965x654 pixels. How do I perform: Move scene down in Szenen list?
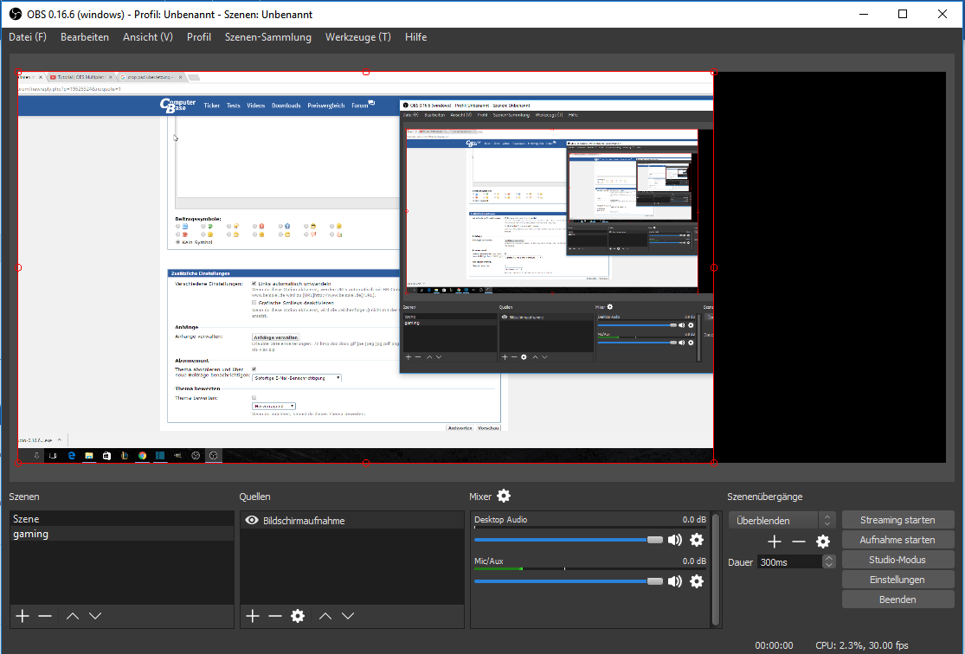[95, 616]
